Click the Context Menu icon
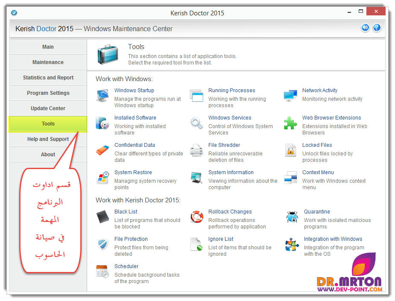This screenshot has height=301, width=395. (290, 178)
